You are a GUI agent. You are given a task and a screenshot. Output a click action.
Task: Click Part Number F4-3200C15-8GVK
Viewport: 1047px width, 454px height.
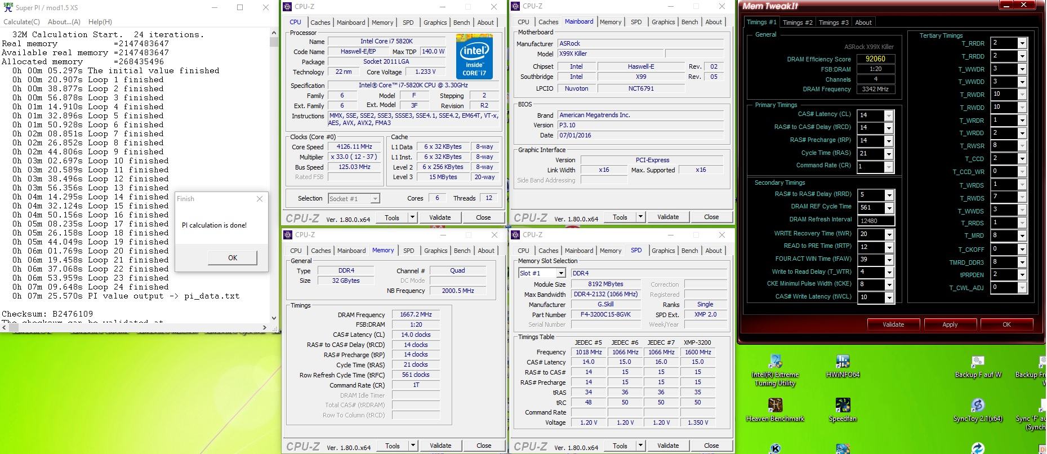click(x=606, y=314)
